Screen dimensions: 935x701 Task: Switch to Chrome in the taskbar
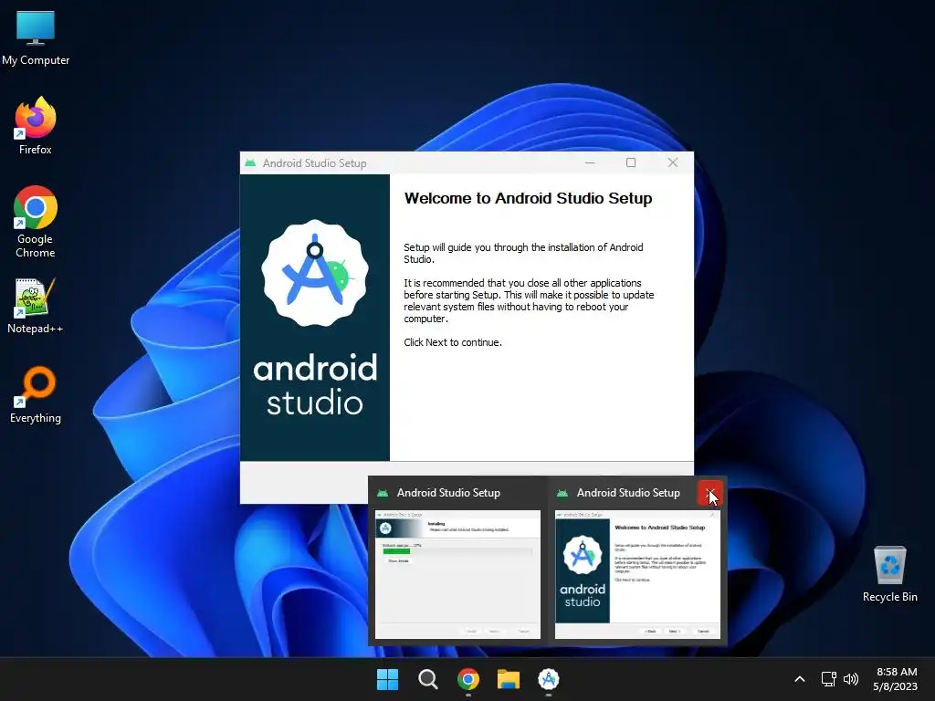[x=468, y=679]
